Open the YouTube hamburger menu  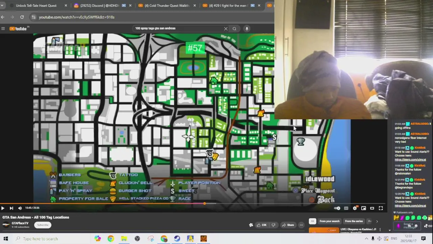click(x=3, y=29)
